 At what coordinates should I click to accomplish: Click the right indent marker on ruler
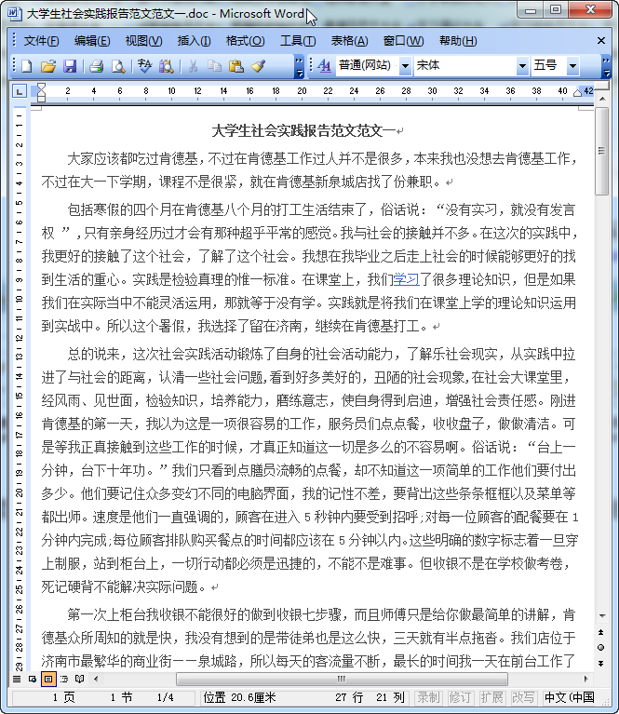click(577, 93)
